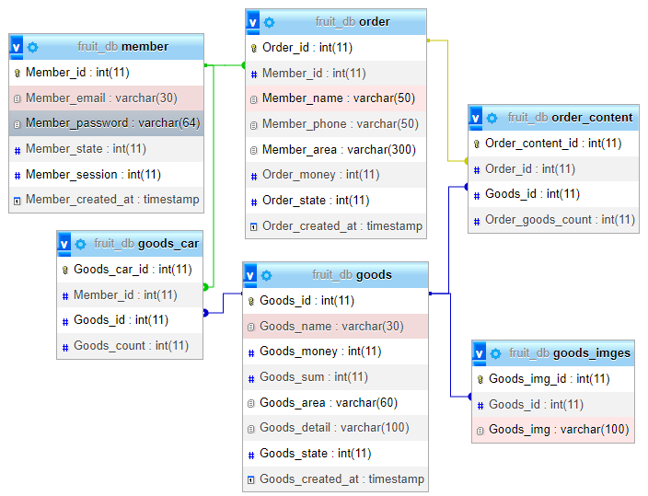Click the numeric icon beside Order_goods_count
The width and height of the screenshot is (648, 496).
coord(477,222)
